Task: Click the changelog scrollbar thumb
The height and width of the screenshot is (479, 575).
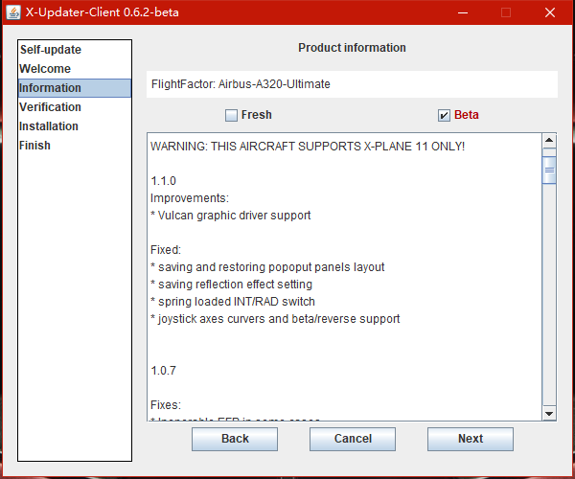Action: [x=549, y=171]
